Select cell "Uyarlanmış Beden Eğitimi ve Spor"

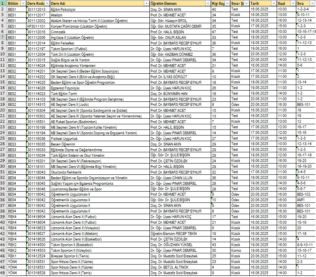click(100, 189)
